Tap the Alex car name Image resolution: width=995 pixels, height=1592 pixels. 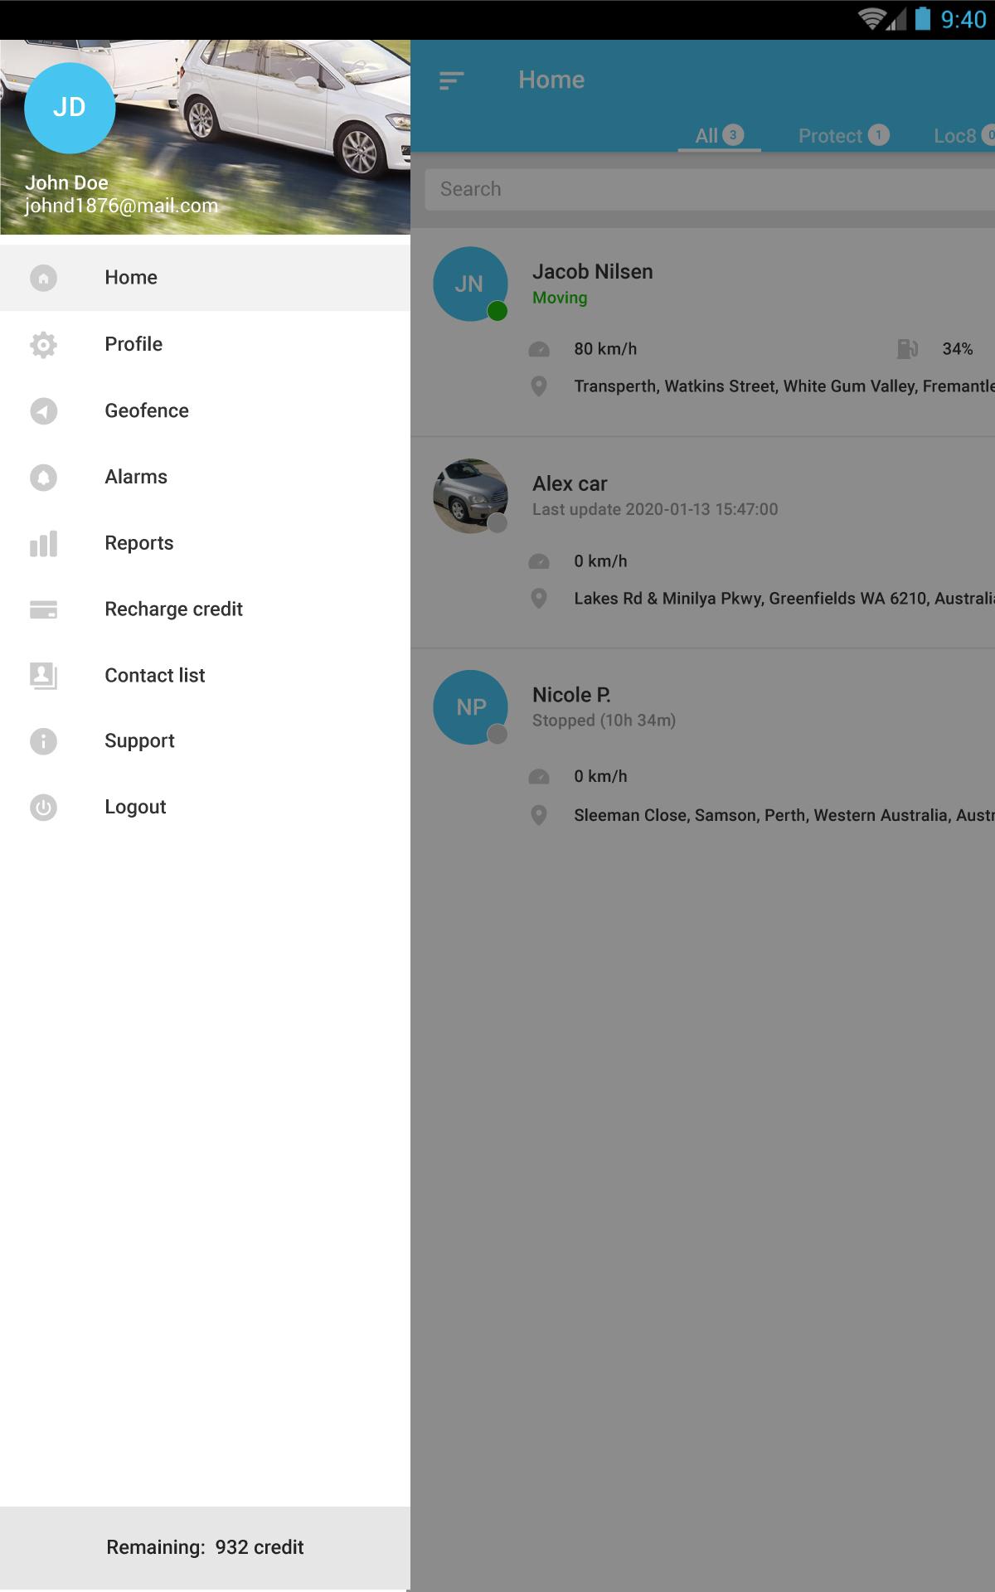[570, 484]
